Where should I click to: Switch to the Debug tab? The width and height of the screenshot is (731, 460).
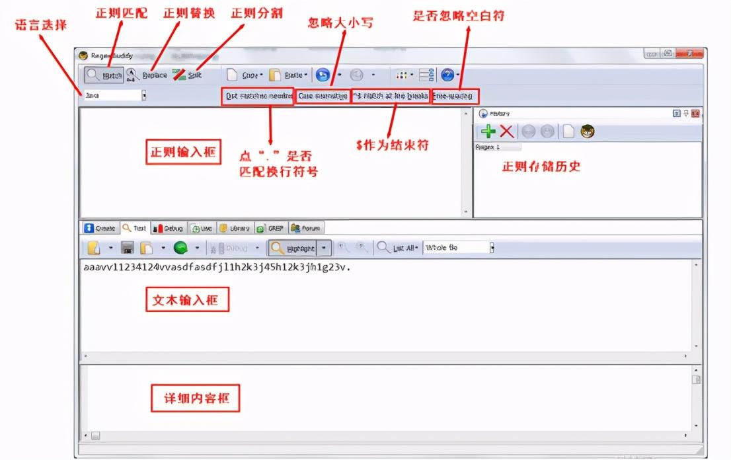[x=169, y=228]
